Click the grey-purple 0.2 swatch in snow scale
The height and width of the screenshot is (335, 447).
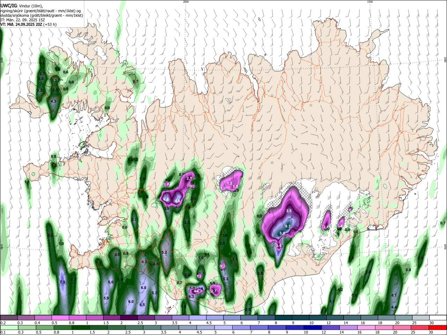click(9, 318)
